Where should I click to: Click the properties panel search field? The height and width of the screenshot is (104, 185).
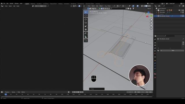click(x=169, y=36)
